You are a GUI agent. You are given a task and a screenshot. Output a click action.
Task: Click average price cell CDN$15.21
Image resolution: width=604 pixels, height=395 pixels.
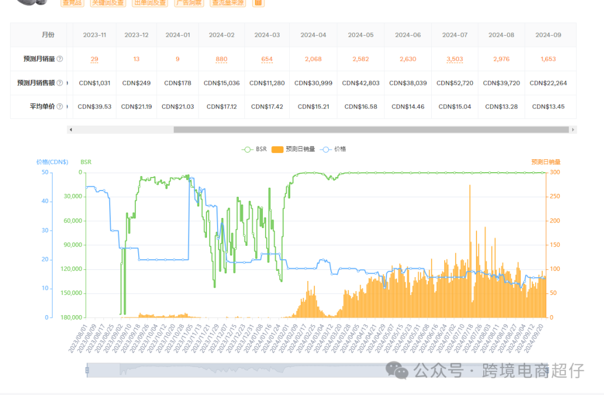click(313, 107)
